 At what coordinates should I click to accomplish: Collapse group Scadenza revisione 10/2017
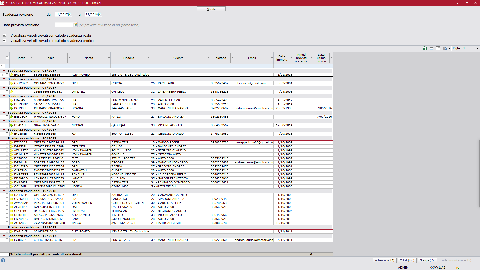[x=4, y=138]
